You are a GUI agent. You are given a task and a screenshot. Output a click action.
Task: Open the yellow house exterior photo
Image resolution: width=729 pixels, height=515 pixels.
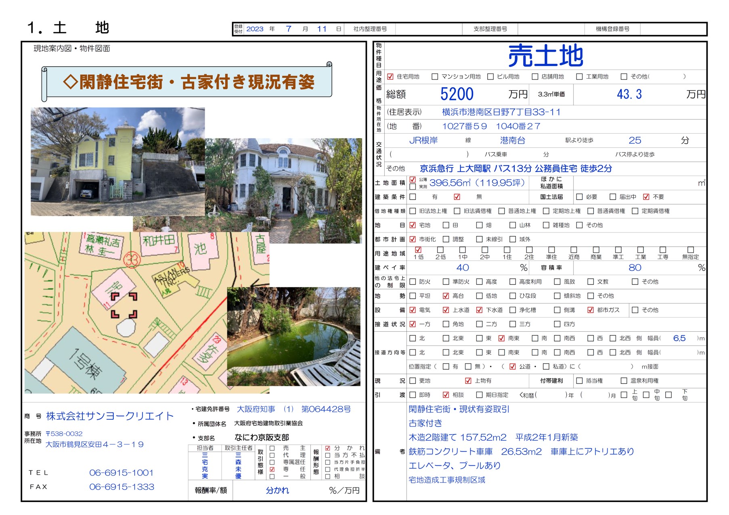(117, 161)
